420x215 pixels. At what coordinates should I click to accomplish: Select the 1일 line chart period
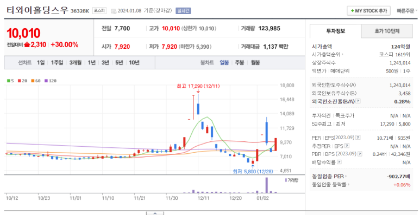tap(41, 63)
